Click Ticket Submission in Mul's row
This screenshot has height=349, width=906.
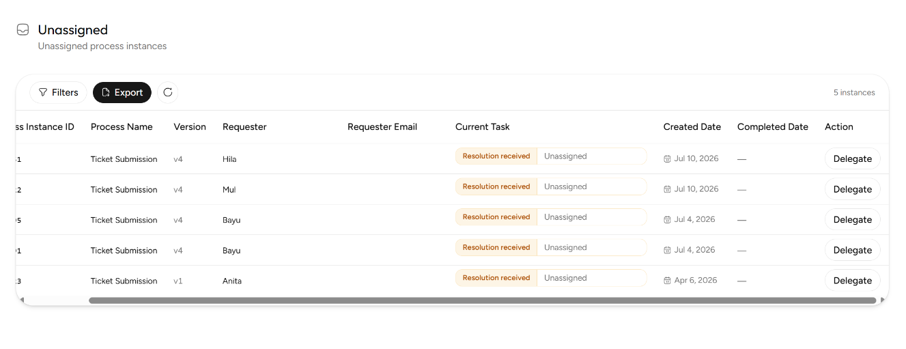[124, 190]
